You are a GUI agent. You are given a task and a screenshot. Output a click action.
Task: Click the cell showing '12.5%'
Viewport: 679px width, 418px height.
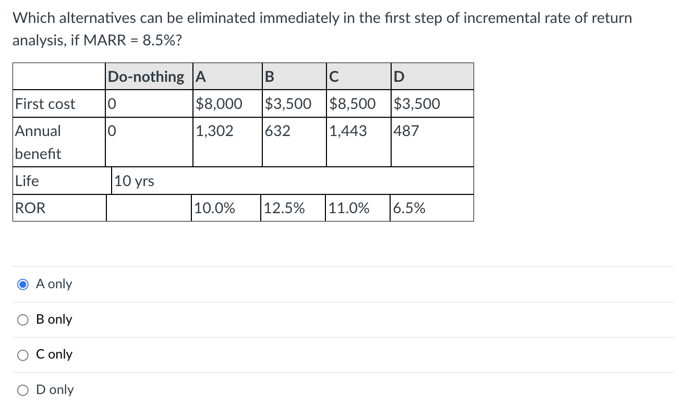click(285, 208)
